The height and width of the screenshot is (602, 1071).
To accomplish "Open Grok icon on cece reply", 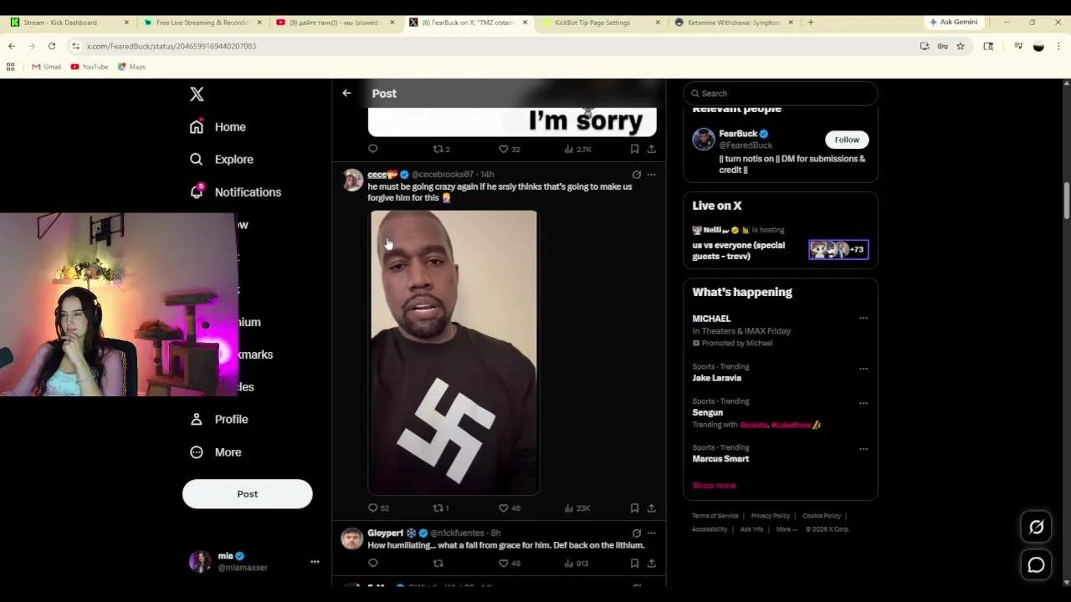I will [637, 175].
